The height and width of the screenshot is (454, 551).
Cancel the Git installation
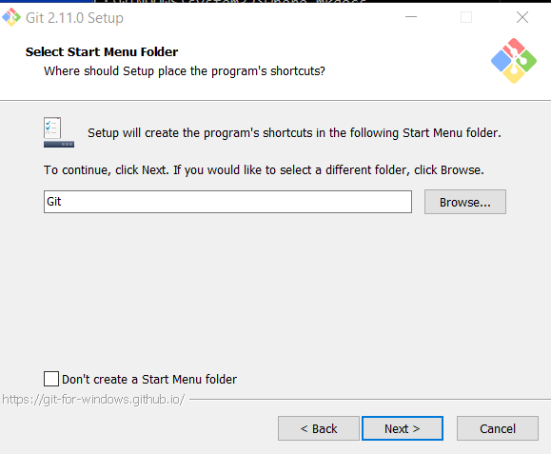point(498,428)
